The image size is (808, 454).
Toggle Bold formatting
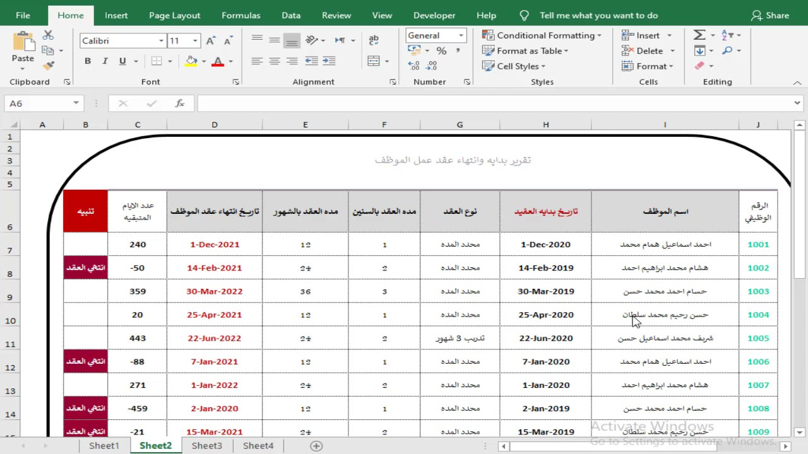88,61
